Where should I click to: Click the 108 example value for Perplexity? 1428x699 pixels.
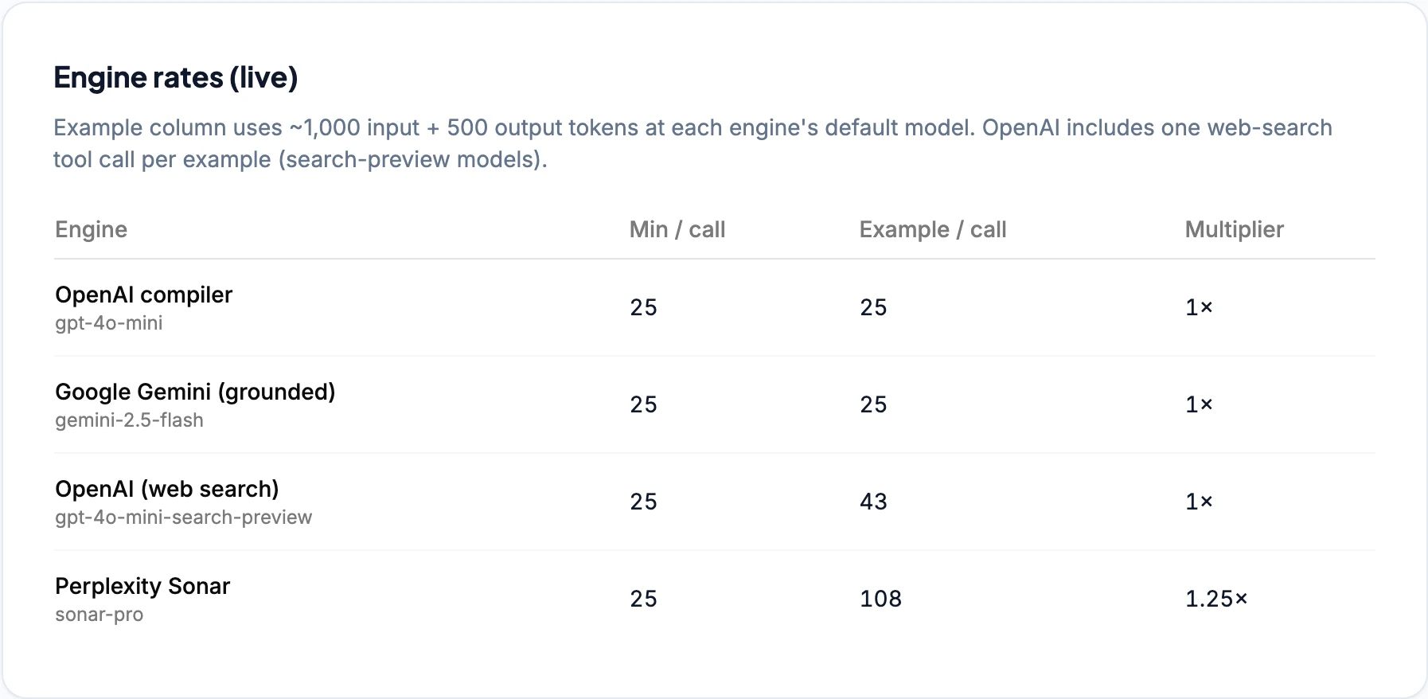coord(880,599)
